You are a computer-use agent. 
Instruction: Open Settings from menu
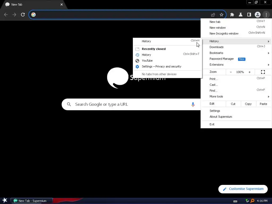tap(236, 111)
